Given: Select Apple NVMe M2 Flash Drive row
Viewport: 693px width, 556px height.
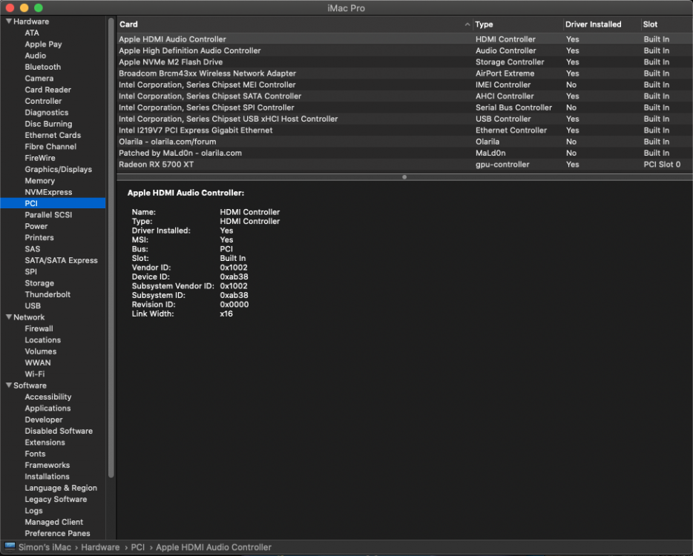Looking at the screenshot, I should (x=404, y=62).
